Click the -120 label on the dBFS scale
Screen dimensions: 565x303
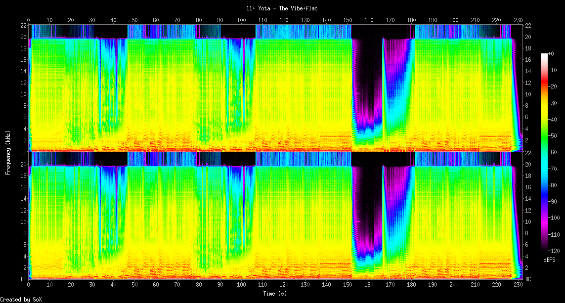click(x=554, y=250)
